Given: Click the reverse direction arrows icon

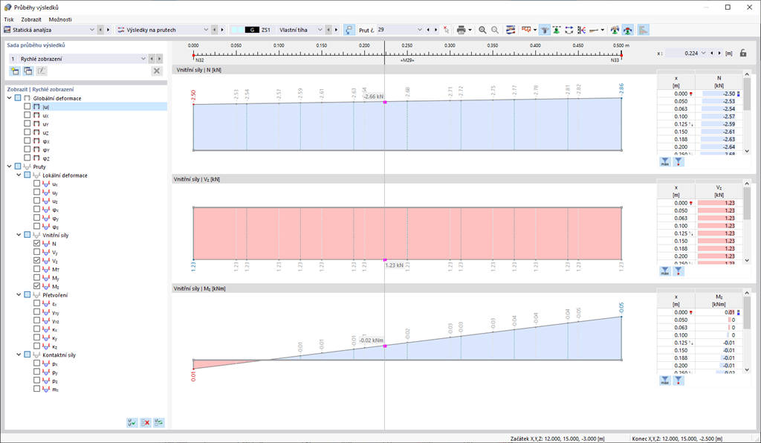Looking at the screenshot, I should click(x=569, y=30).
